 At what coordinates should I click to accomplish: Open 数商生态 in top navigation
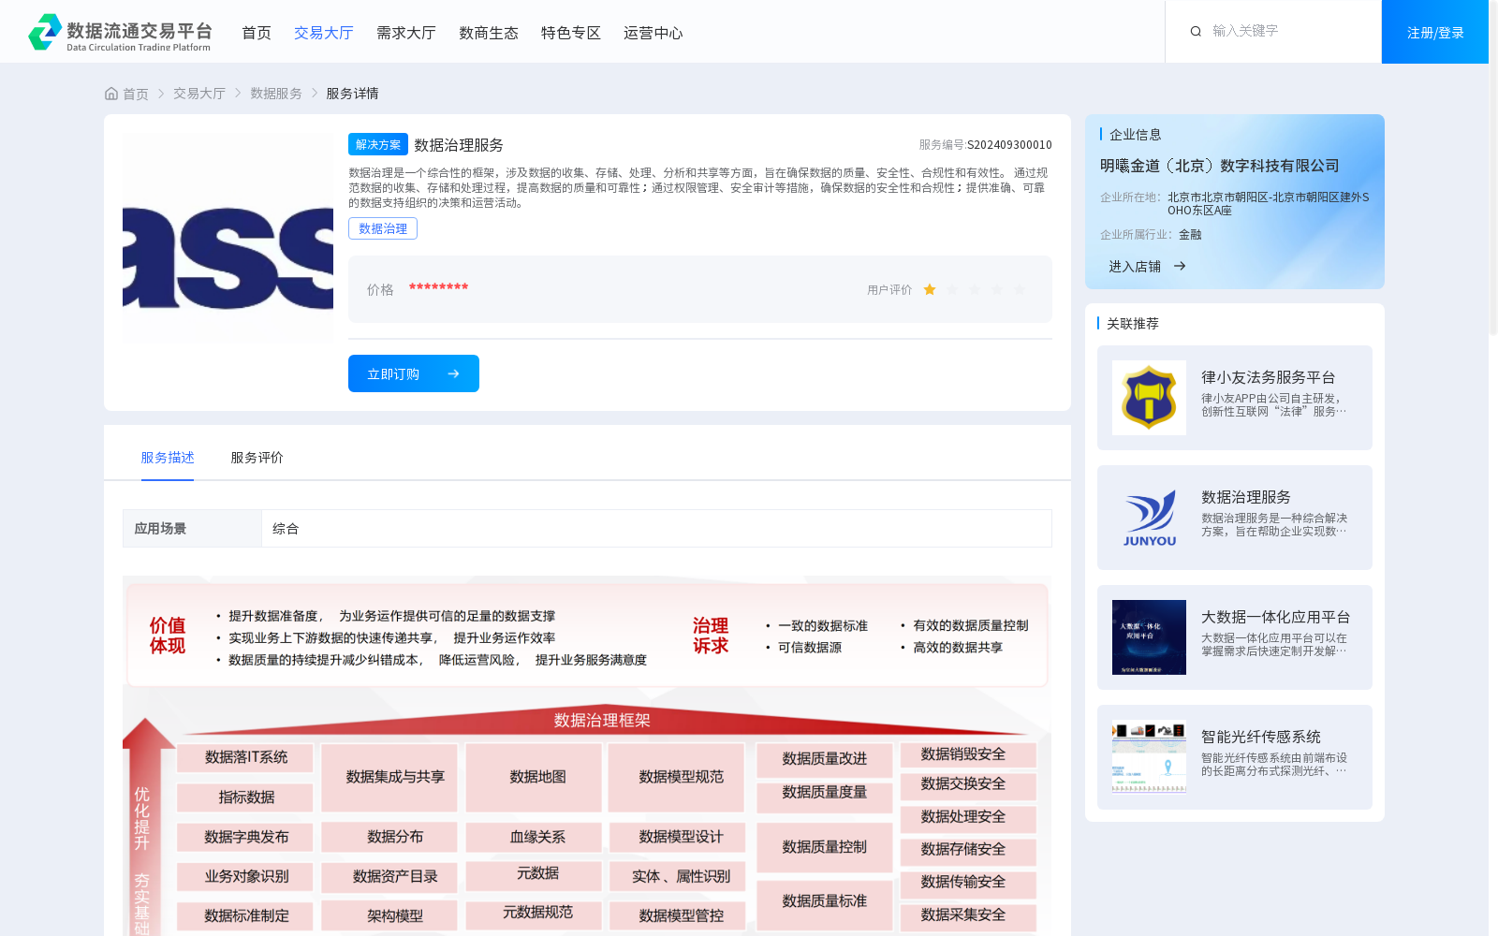click(489, 33)
